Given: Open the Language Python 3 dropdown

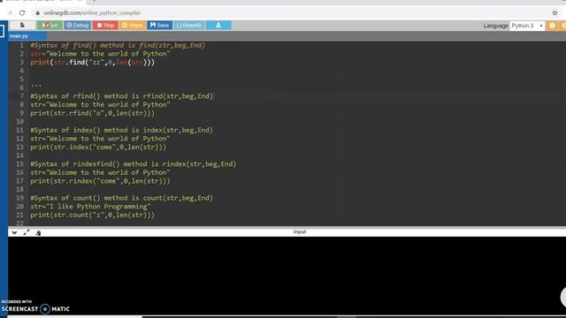Looking at the screenshot, I should tap(527, 26).
